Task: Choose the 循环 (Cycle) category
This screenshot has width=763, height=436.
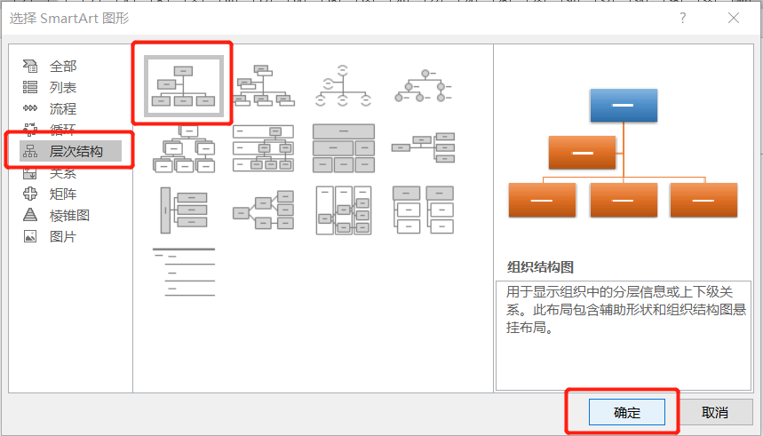Action: (63, 130)
